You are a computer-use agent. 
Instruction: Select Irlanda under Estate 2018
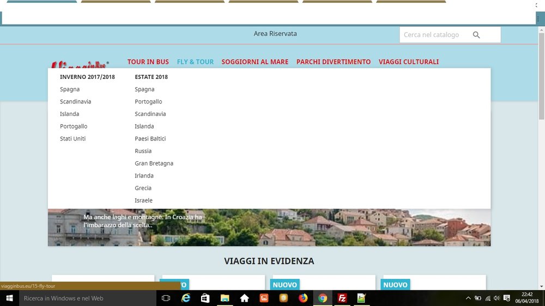click(x=144, y=176)
